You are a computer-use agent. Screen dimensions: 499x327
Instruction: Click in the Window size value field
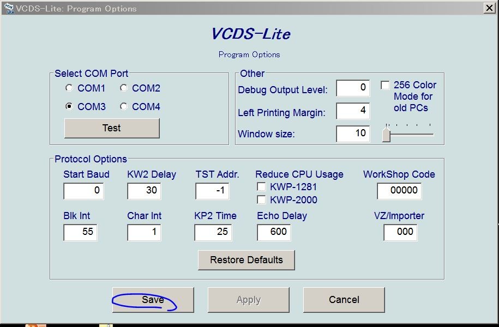[x=353, y=134]
